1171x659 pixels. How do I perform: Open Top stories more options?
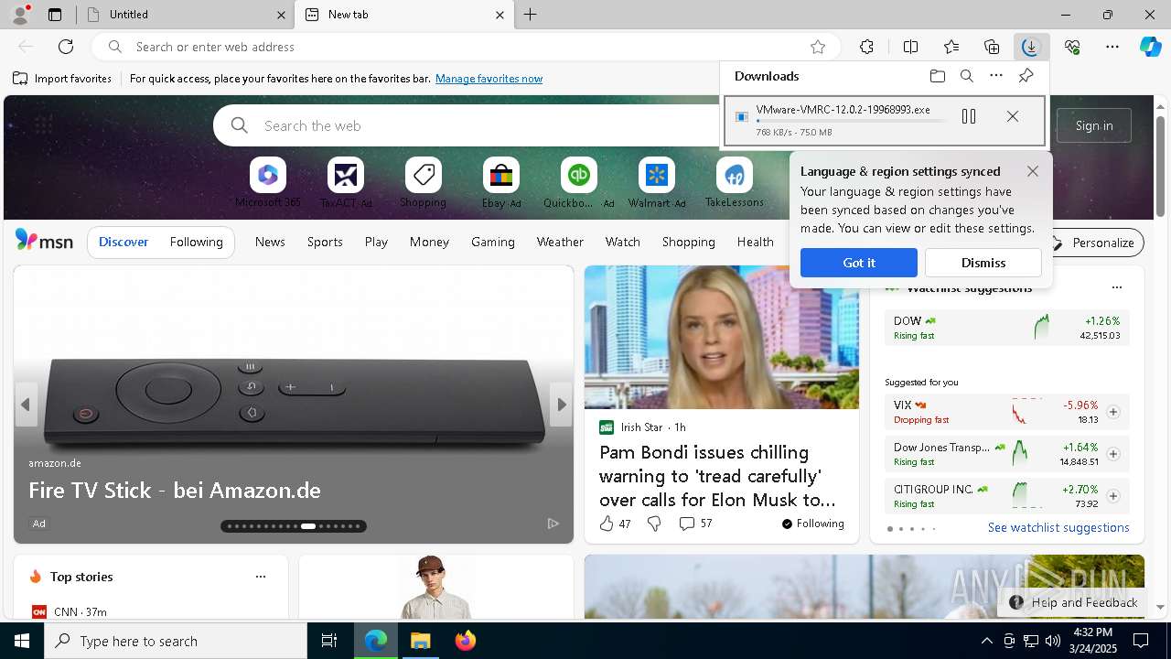point(261,577)
